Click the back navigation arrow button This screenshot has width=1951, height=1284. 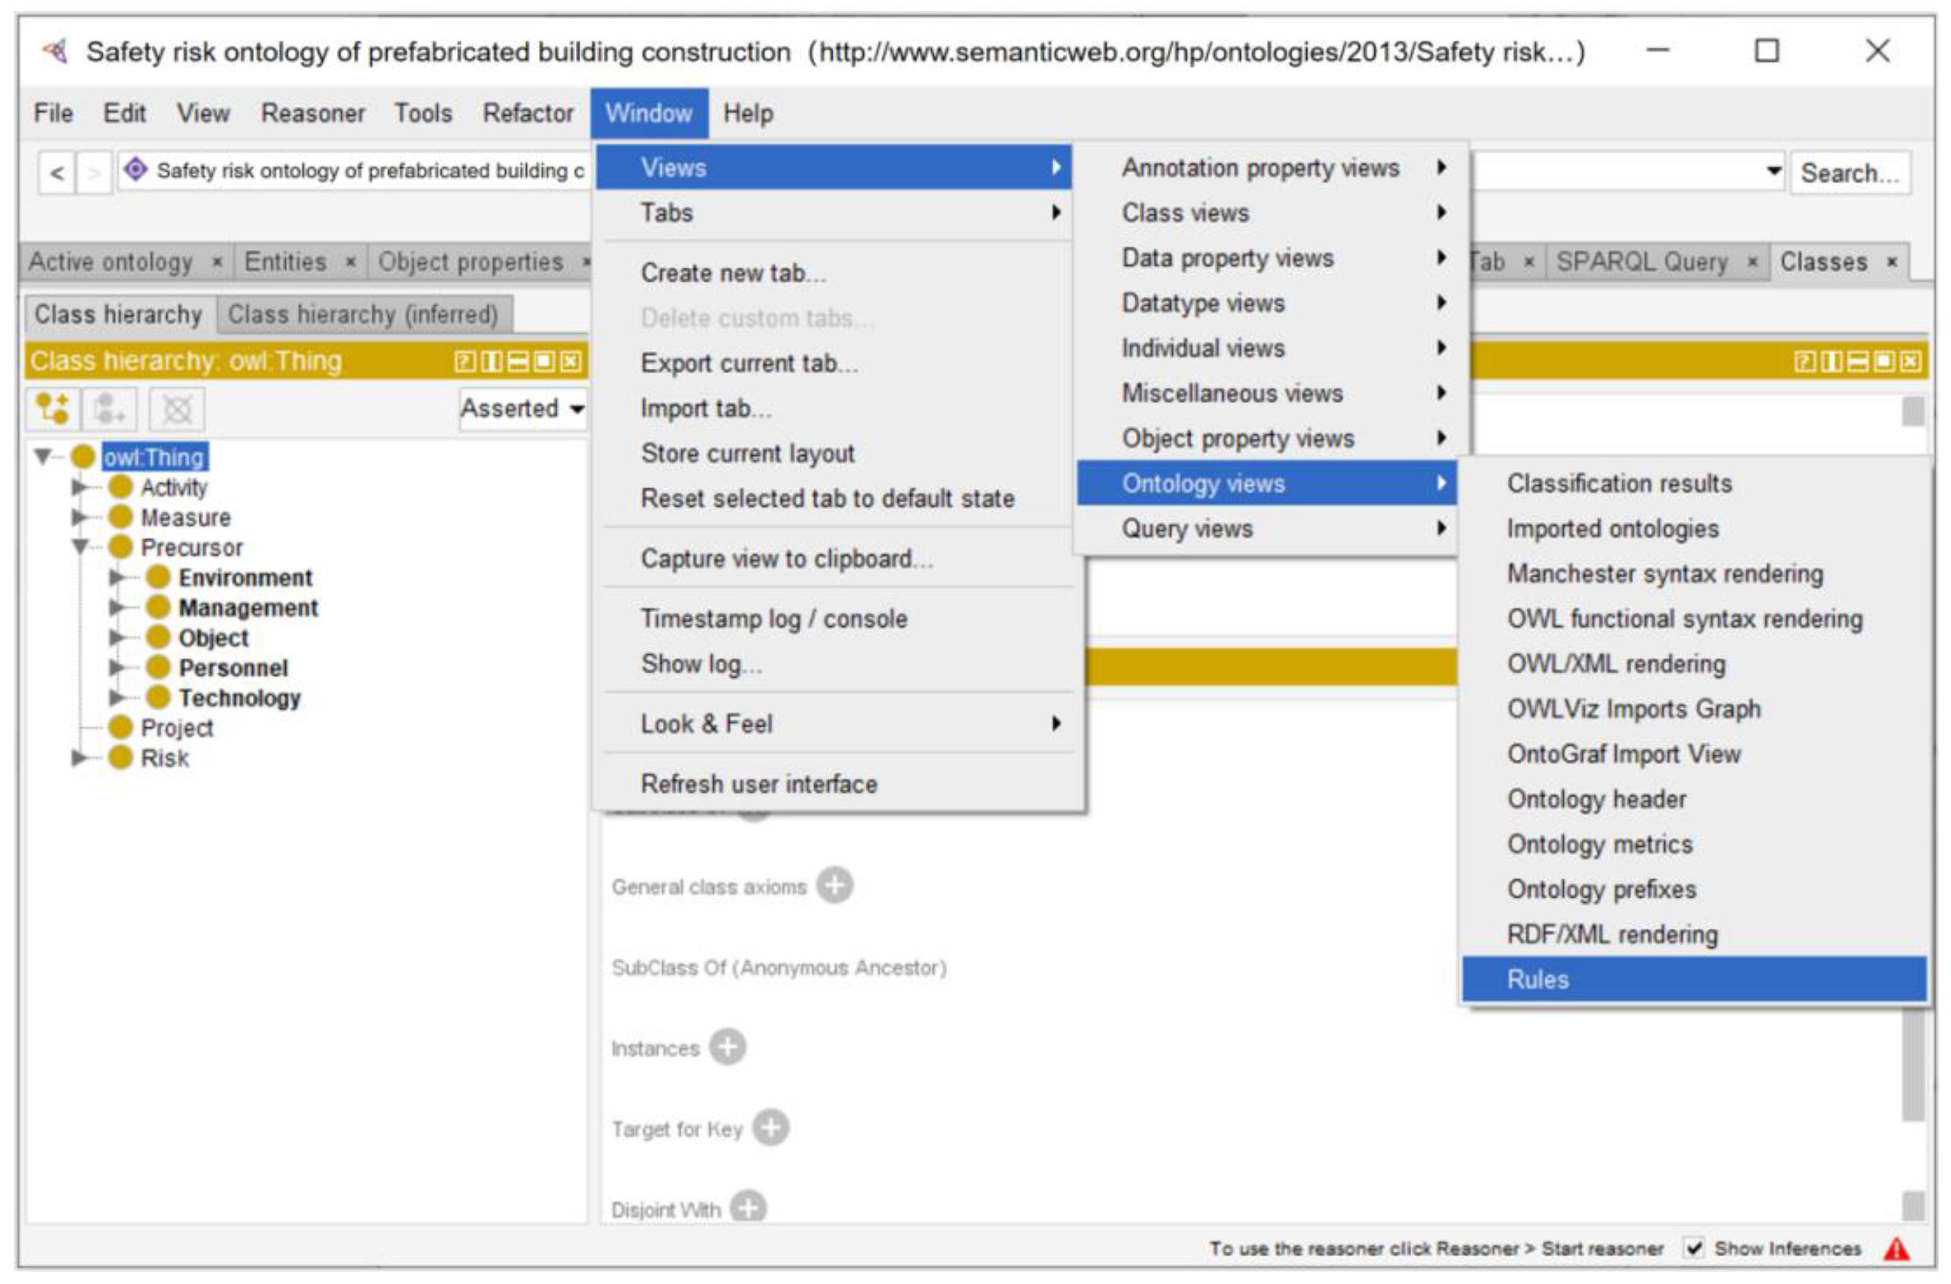56,173
